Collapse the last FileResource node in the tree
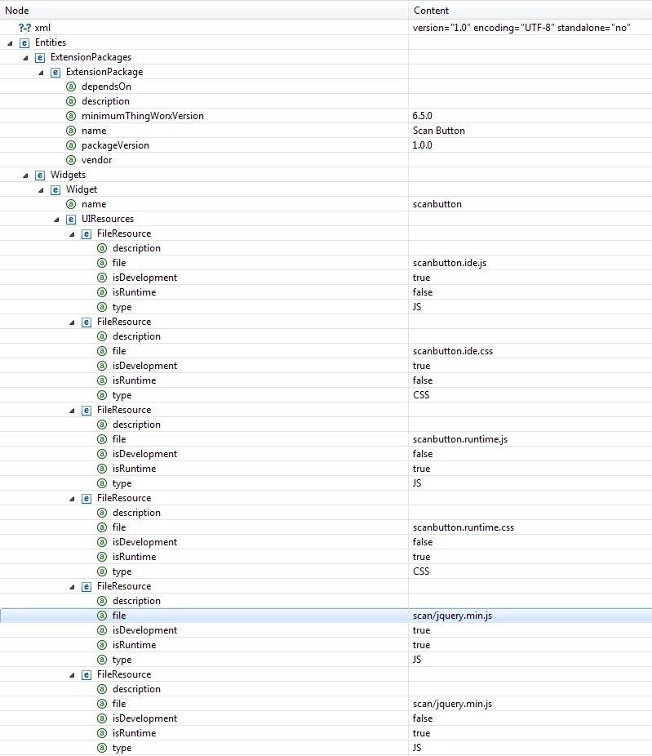This screenshot has height=756, width=652. pos(72,675)
